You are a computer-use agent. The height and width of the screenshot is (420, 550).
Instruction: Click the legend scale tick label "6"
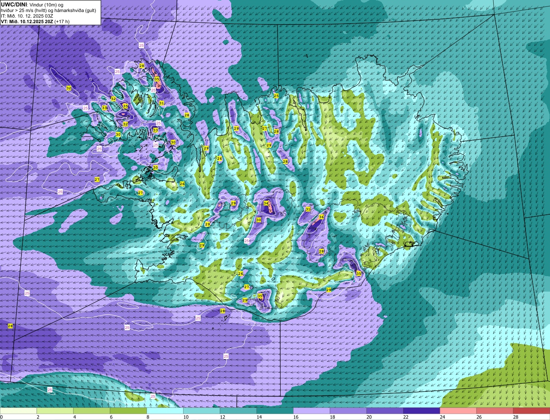click(x=111, y=417)
